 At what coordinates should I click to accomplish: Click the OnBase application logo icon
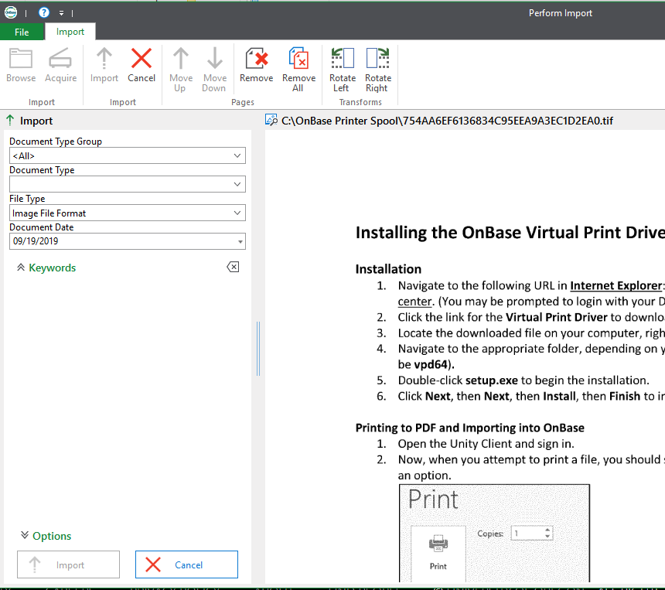(11, 12)
